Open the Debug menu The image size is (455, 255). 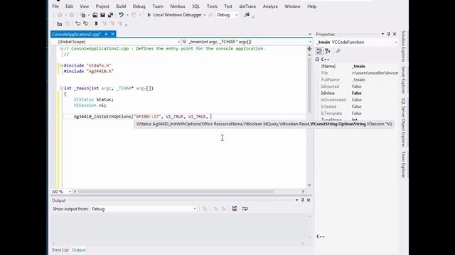(139, 6)
